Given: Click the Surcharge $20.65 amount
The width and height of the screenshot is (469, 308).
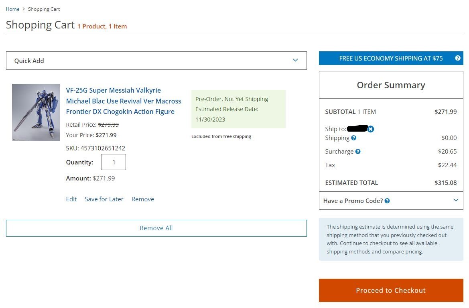Looking at the screenshot, I should (447, 151).
